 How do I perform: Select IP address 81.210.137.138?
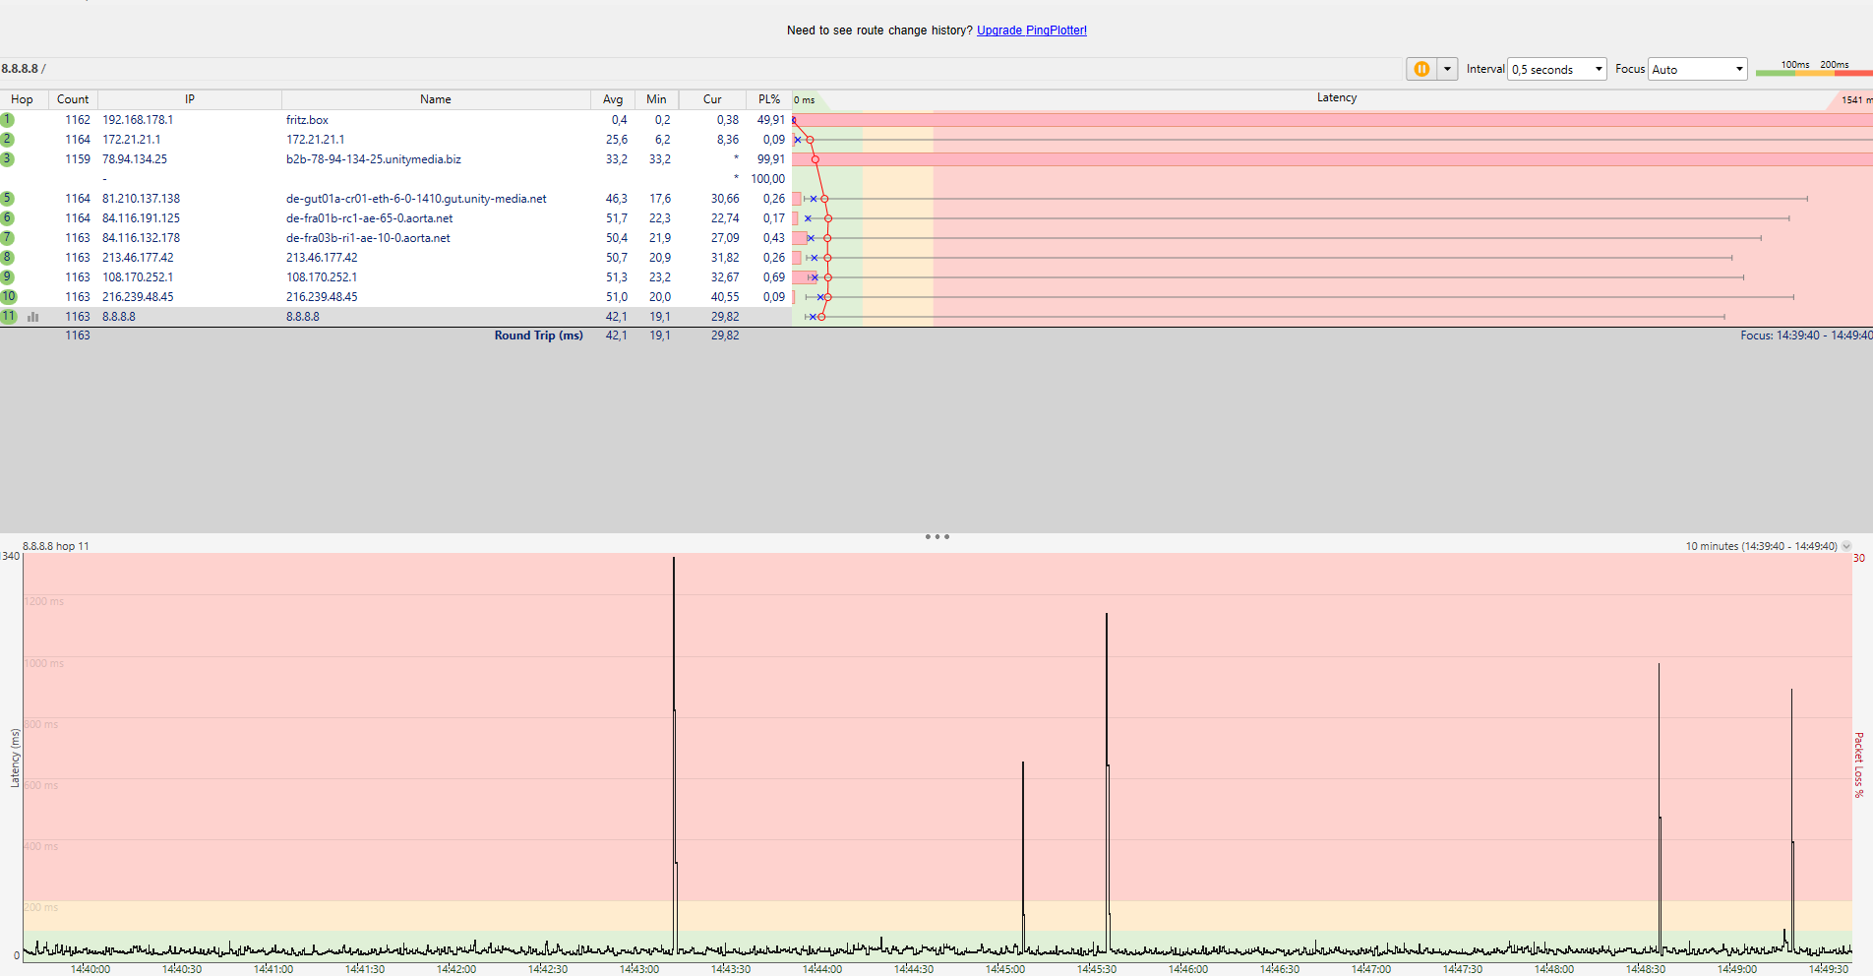[142, 199]
